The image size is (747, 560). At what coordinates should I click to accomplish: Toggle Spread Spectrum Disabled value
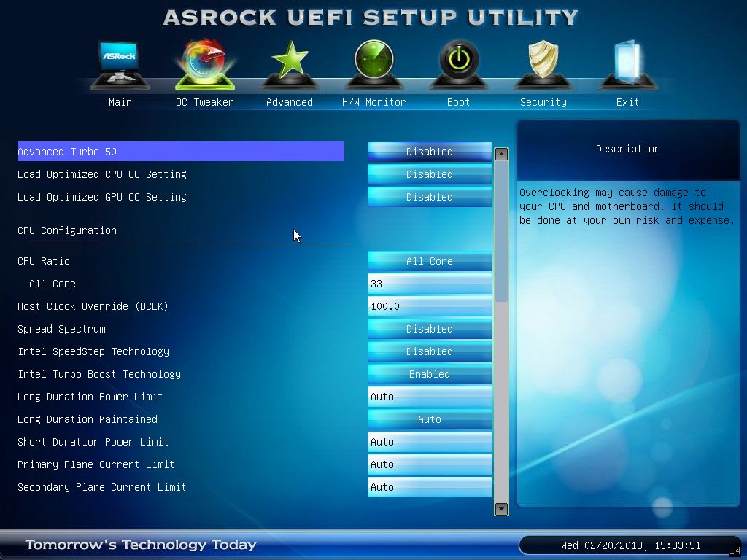[429, 329]
